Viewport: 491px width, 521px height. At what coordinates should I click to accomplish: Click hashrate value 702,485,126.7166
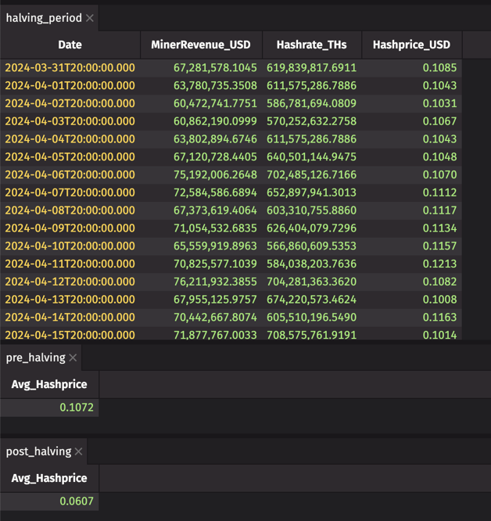pyautogui.click(x=311, y=174)
